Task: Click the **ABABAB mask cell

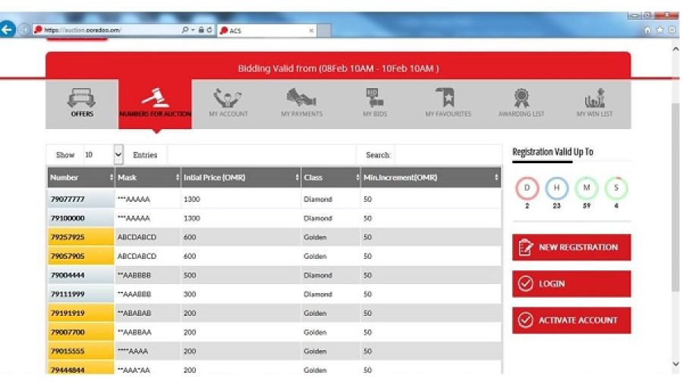Action: pyautogui.click(x=147, y=313)
